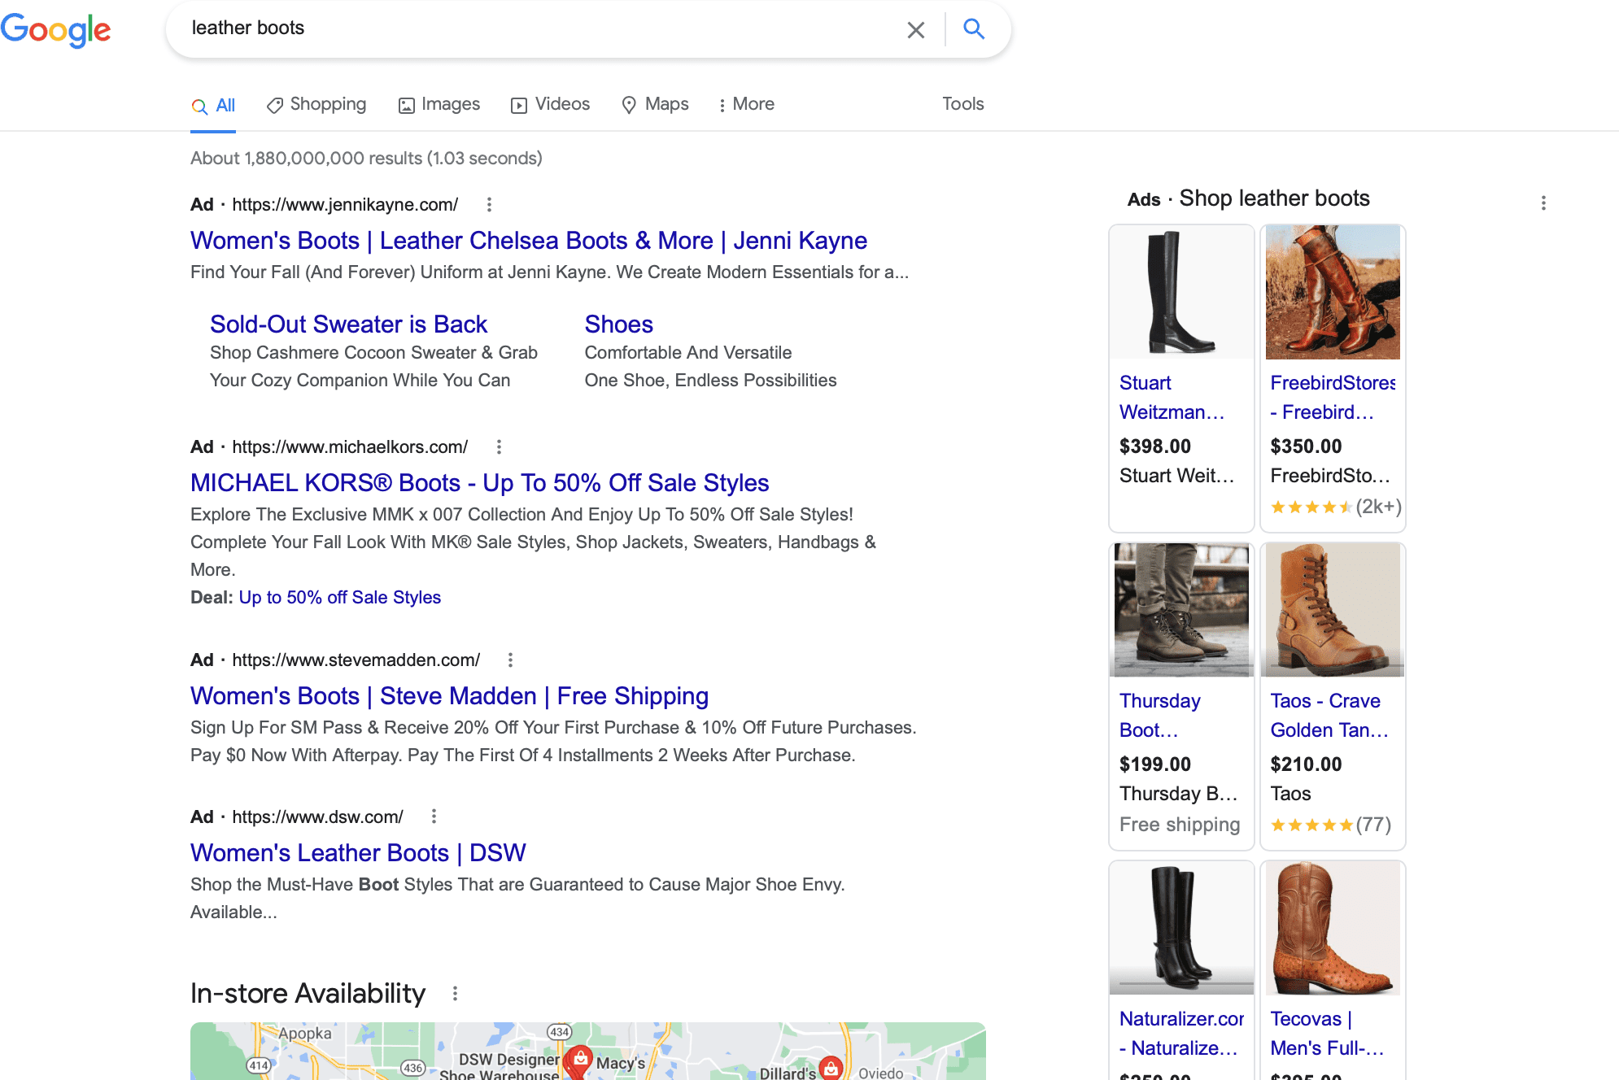
Task: Open Women's Leather Boots DSW link
Action: 358,853
